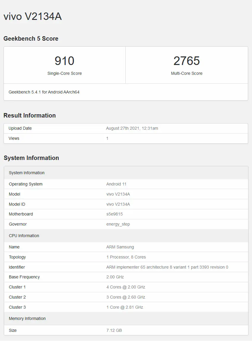This screenshot has height=341, width=252.
Task: Click the vivo V2134A page title
Action: [x=33, y=17]
